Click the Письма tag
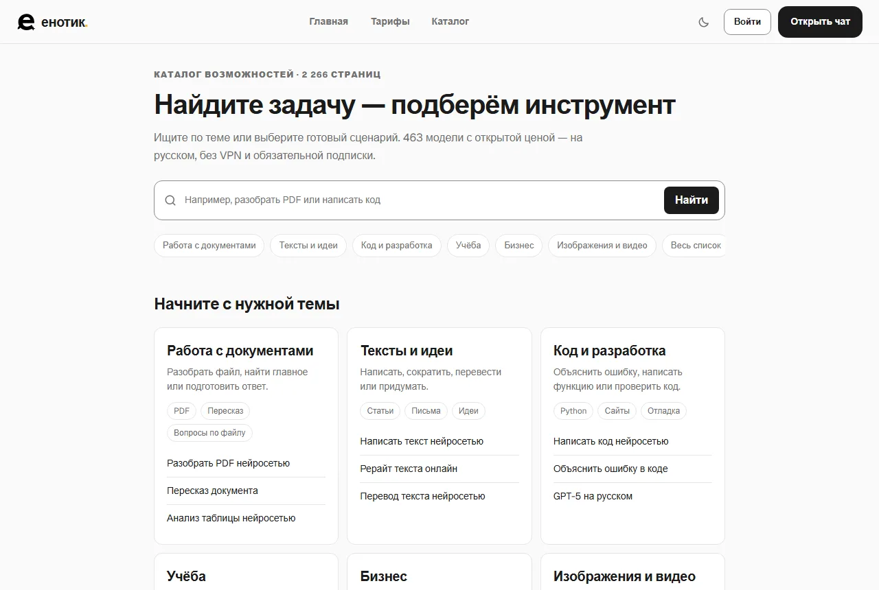 (426, 411)
